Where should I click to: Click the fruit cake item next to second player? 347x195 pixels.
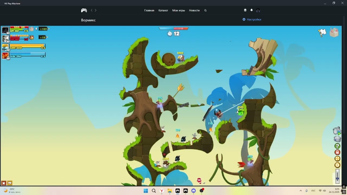point(32,37)
